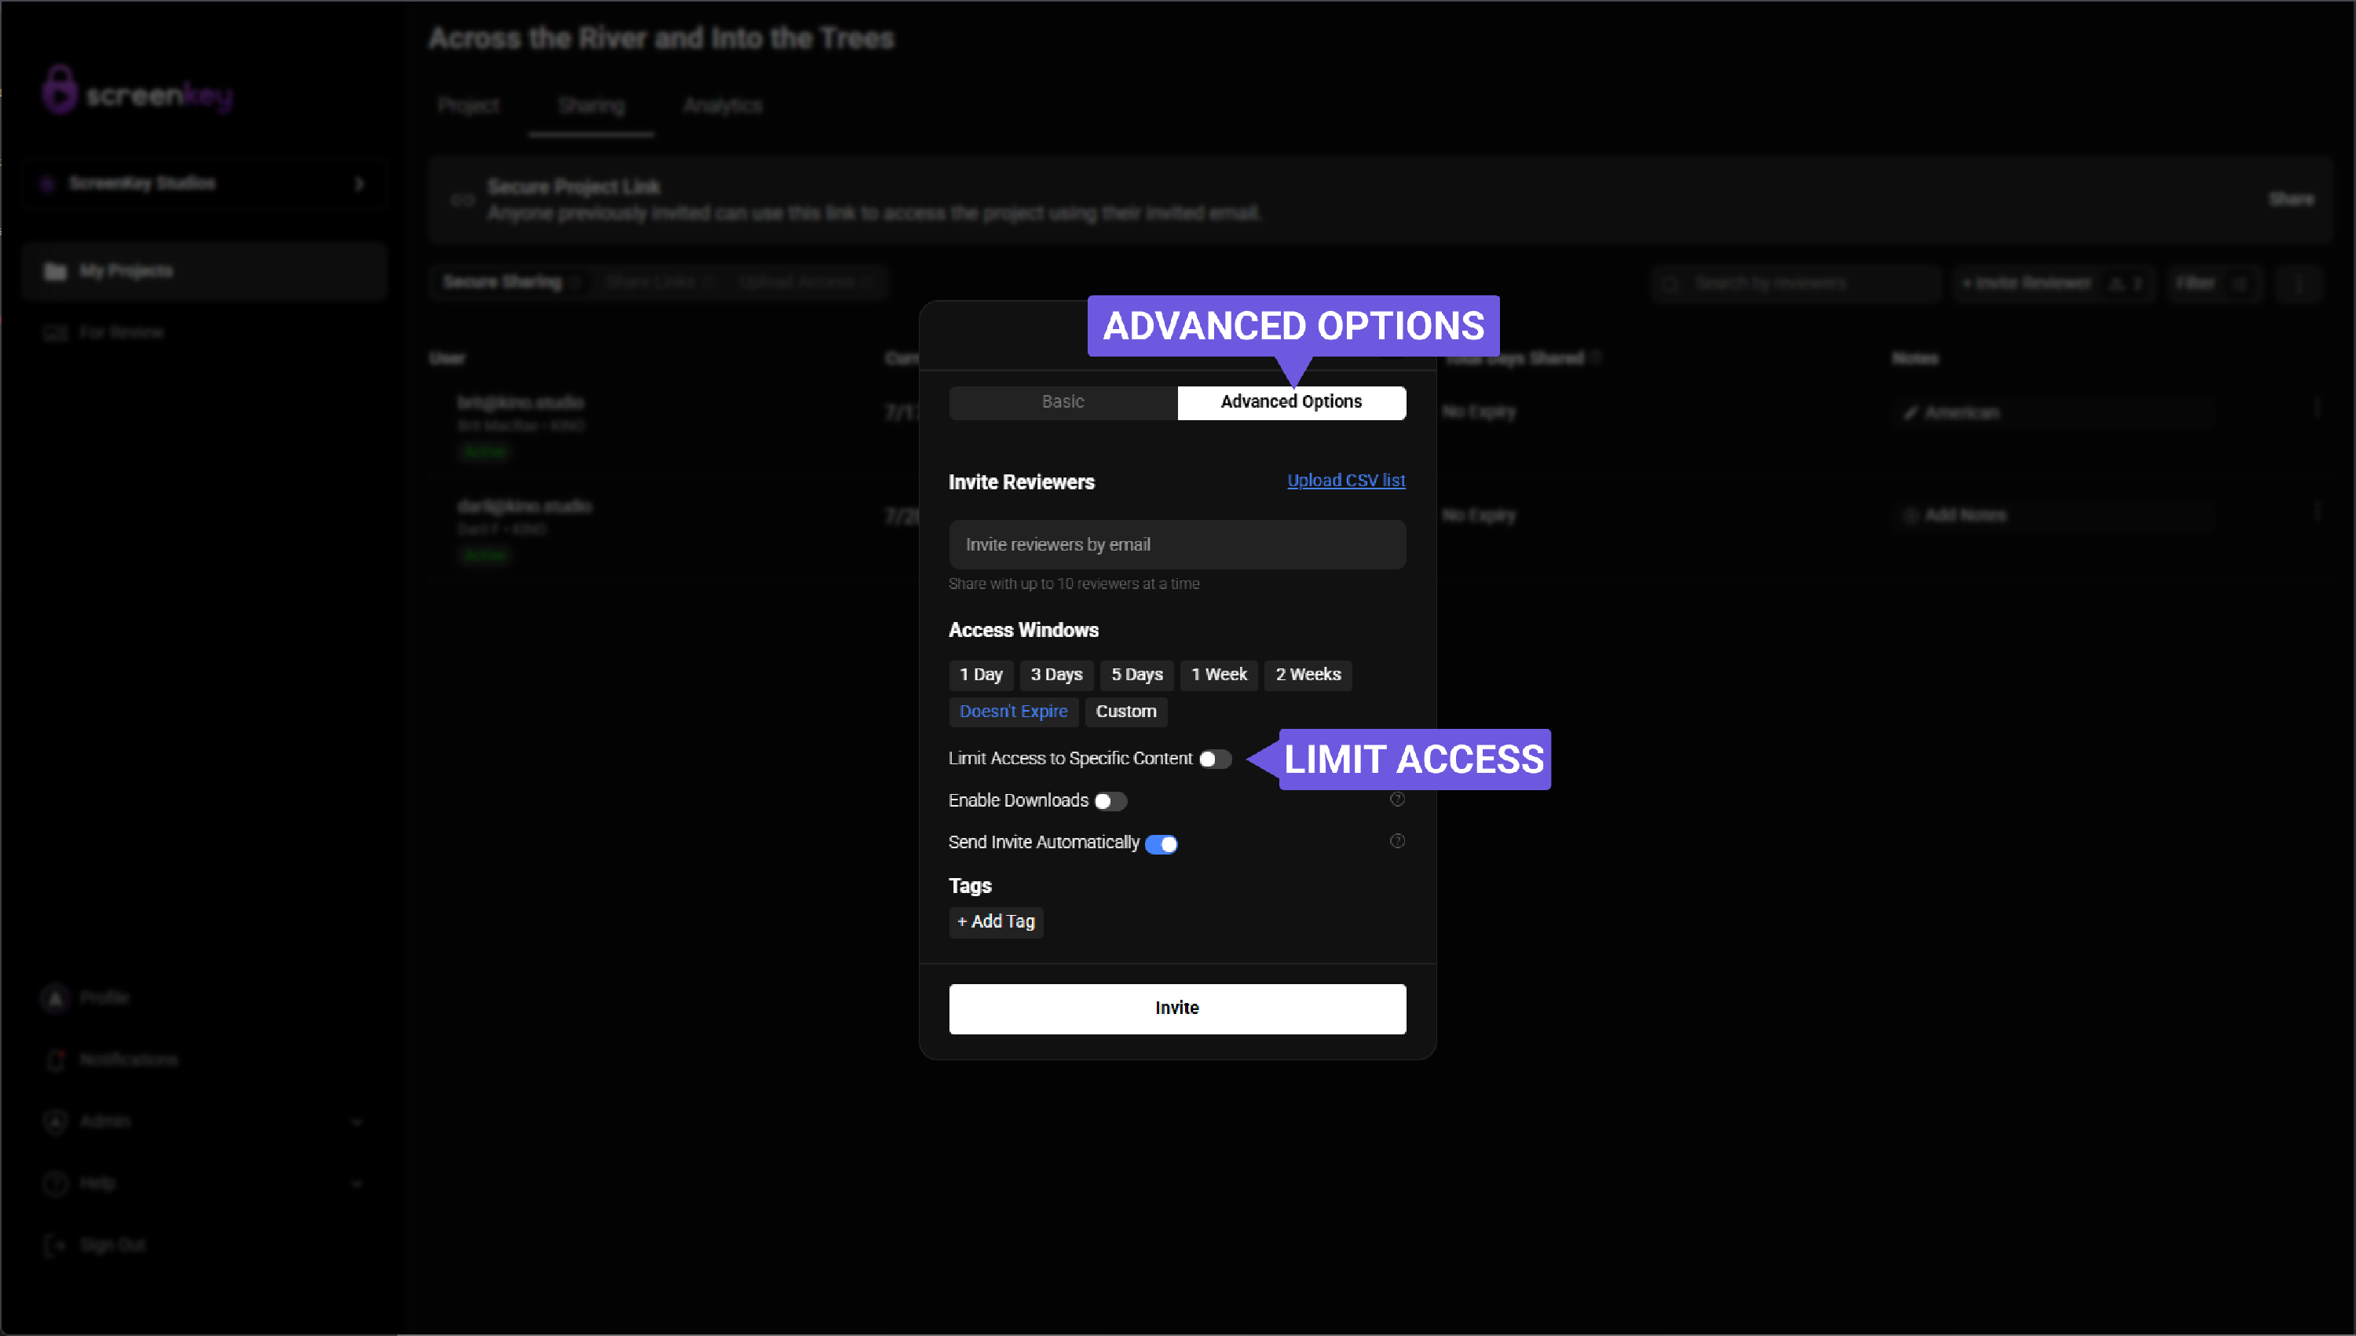Click the screenkey logo in the sidebar

(137, 91)
